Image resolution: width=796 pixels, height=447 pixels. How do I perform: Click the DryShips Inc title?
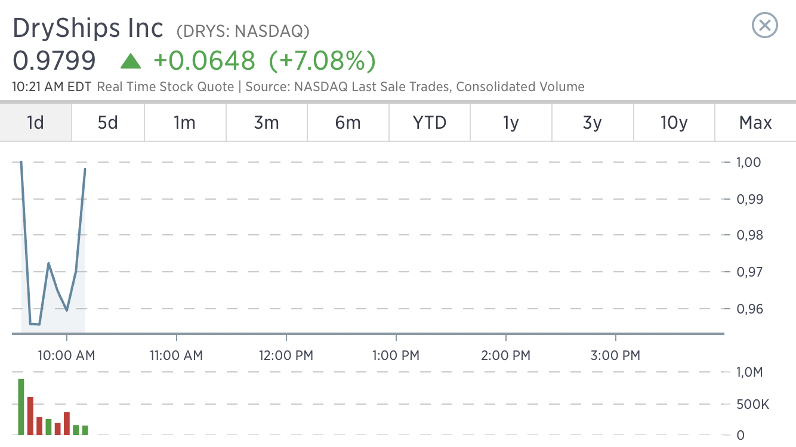(x=88, y=28)
